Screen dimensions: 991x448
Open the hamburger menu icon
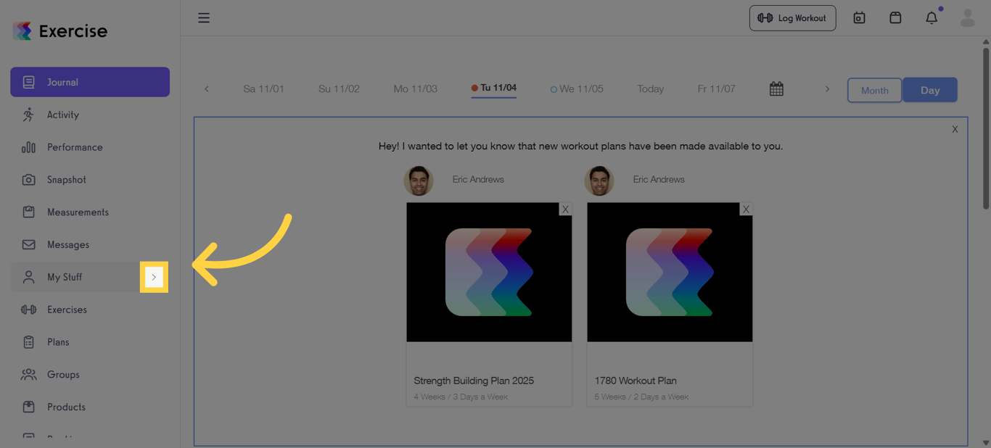pyautogui.click(x=204, y=18)
